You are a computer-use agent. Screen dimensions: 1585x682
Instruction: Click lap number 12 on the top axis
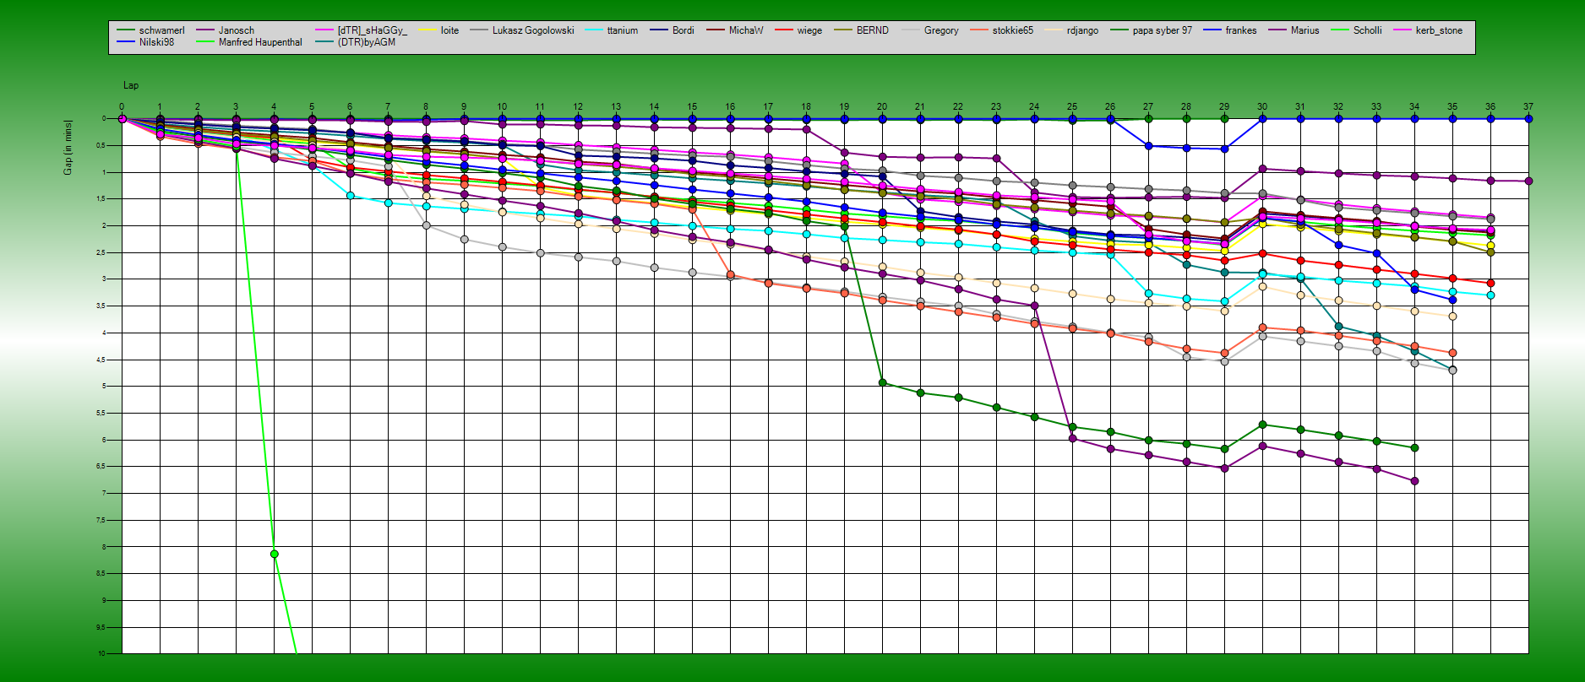point(578,107)
